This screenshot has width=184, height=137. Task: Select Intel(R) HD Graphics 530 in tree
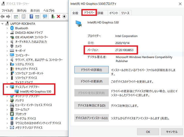(x=36, y=92)
